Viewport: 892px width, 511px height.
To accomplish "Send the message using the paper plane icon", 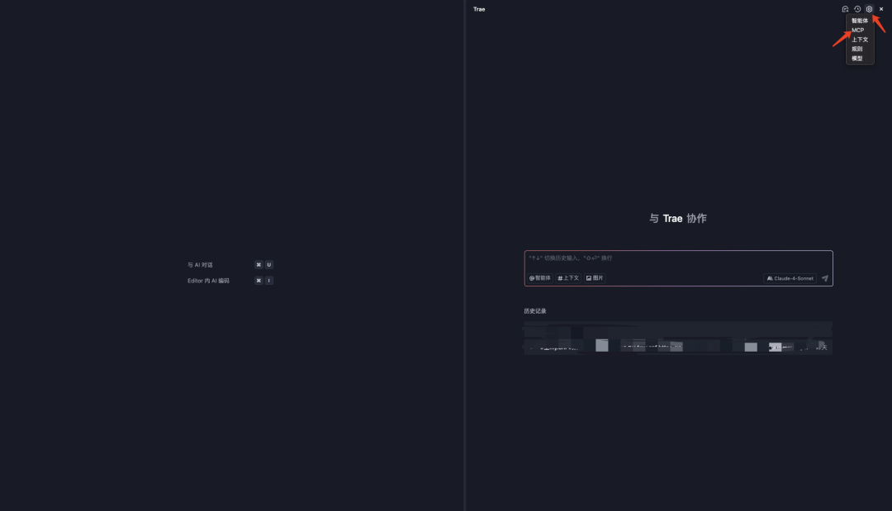I will (824, 277).
